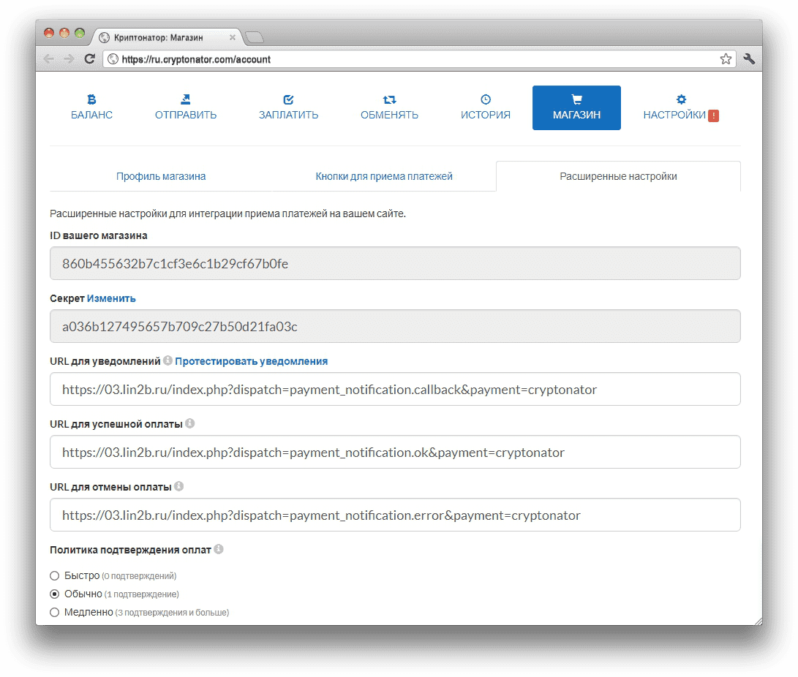Select the Магазин section button
The width and height of the screenshot is (798, 677).
click(x=576, y=107)
